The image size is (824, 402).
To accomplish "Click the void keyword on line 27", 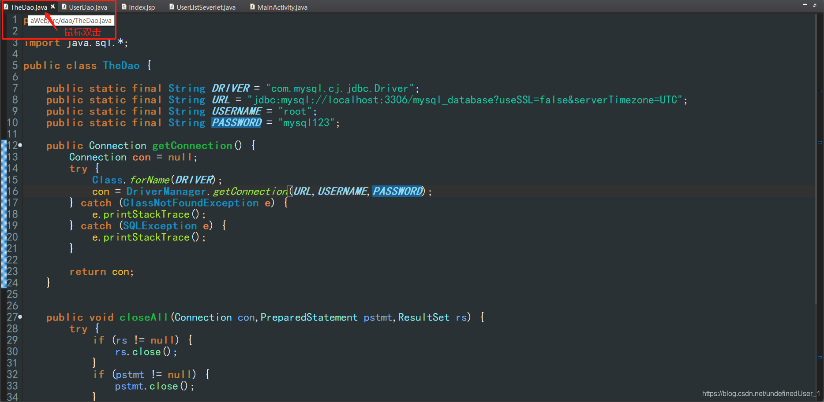I will (101, 317).
